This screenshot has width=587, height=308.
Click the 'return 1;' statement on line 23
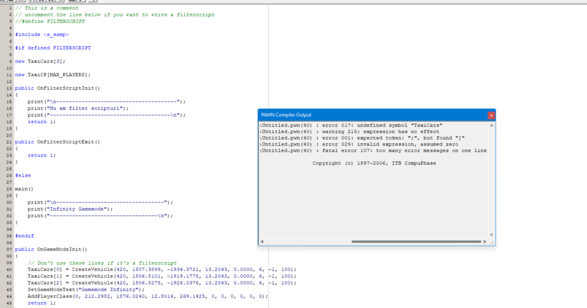pos(42,155)
